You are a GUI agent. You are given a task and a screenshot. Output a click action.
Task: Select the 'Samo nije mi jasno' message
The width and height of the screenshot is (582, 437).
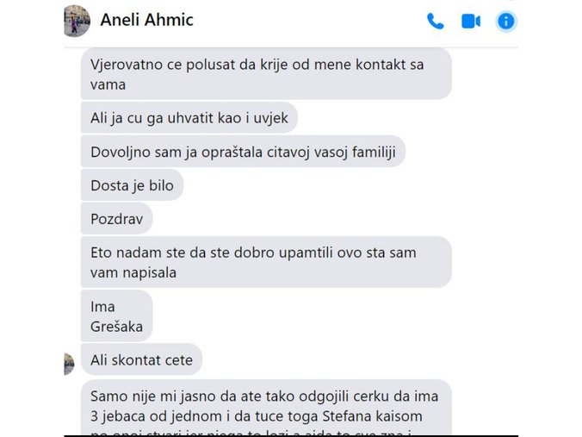[266, 408]
